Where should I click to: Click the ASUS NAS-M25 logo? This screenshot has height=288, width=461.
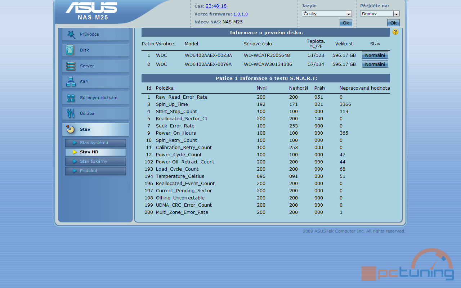91,11
